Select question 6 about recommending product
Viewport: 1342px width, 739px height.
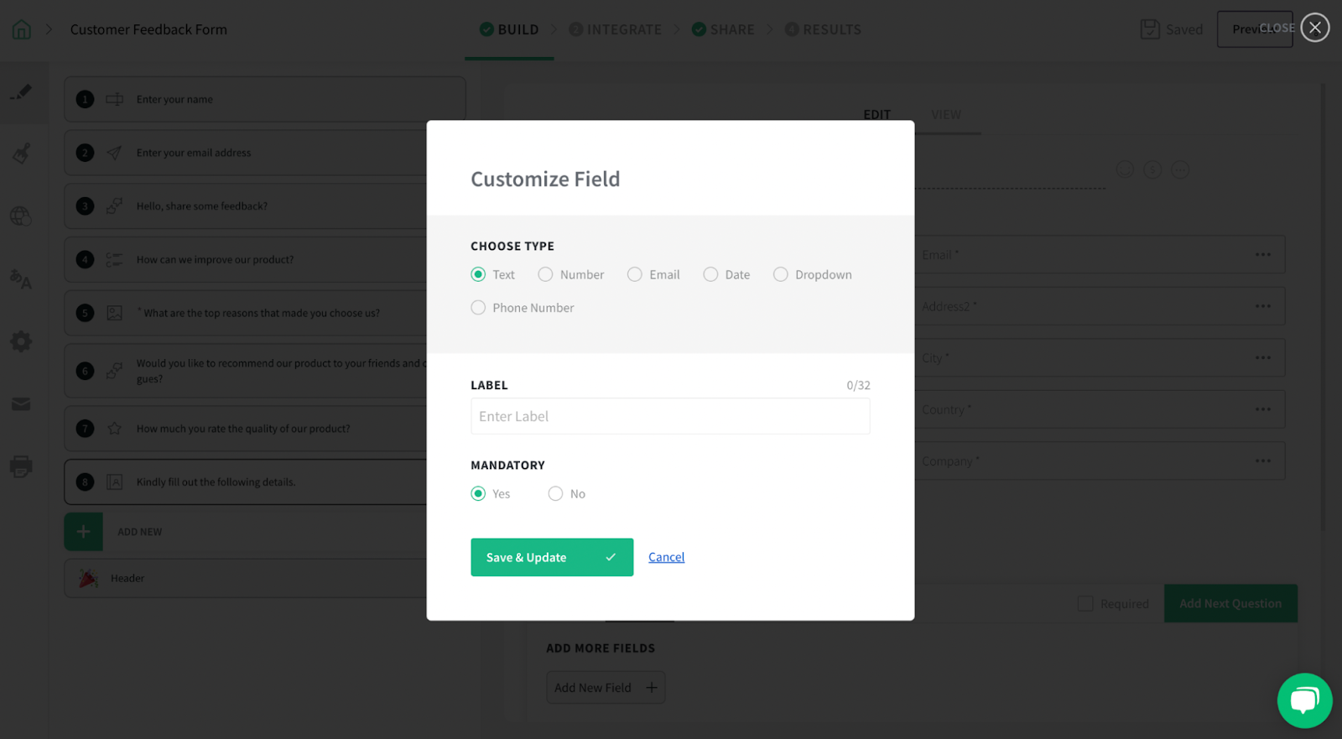point(265,371)
